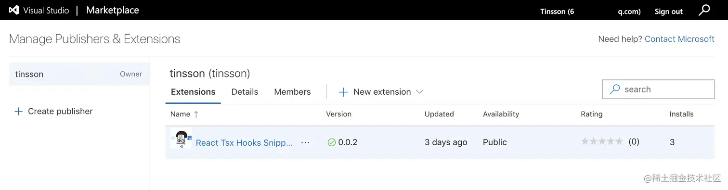The image size is (728, 190).
Task: Click the Version column header
Action: tap(338, 114)
